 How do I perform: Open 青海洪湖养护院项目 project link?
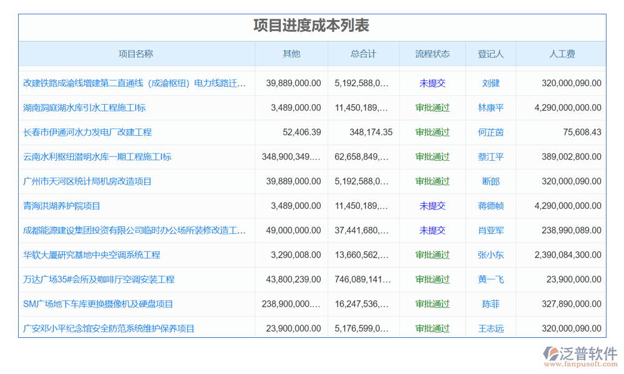click(x=62, y=206)
